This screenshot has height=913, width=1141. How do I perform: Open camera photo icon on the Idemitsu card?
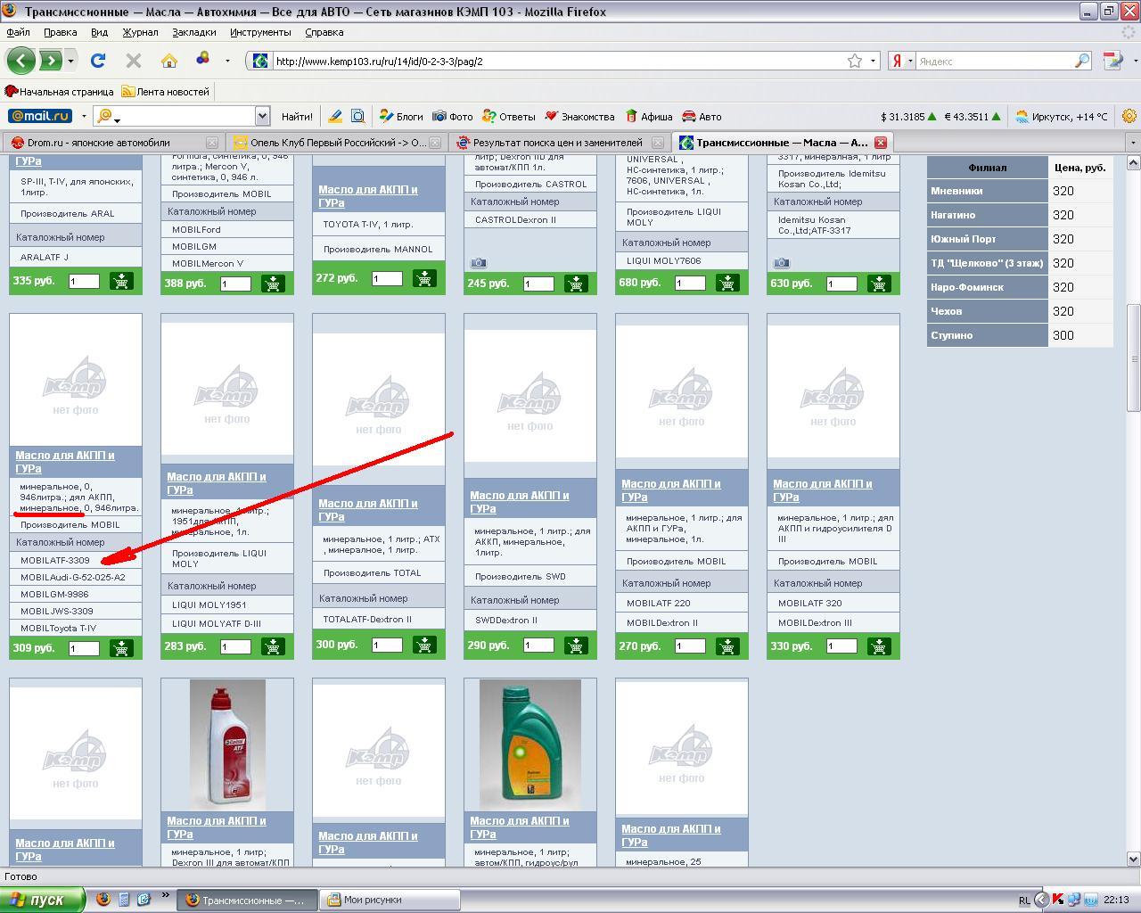click(x=782, y=262)
